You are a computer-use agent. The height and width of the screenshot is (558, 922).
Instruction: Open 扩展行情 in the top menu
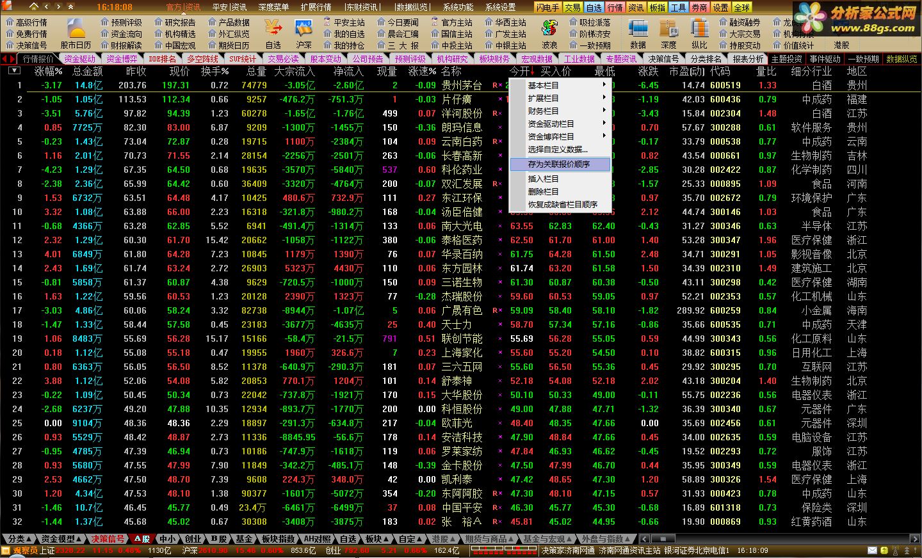pos(316,7)
